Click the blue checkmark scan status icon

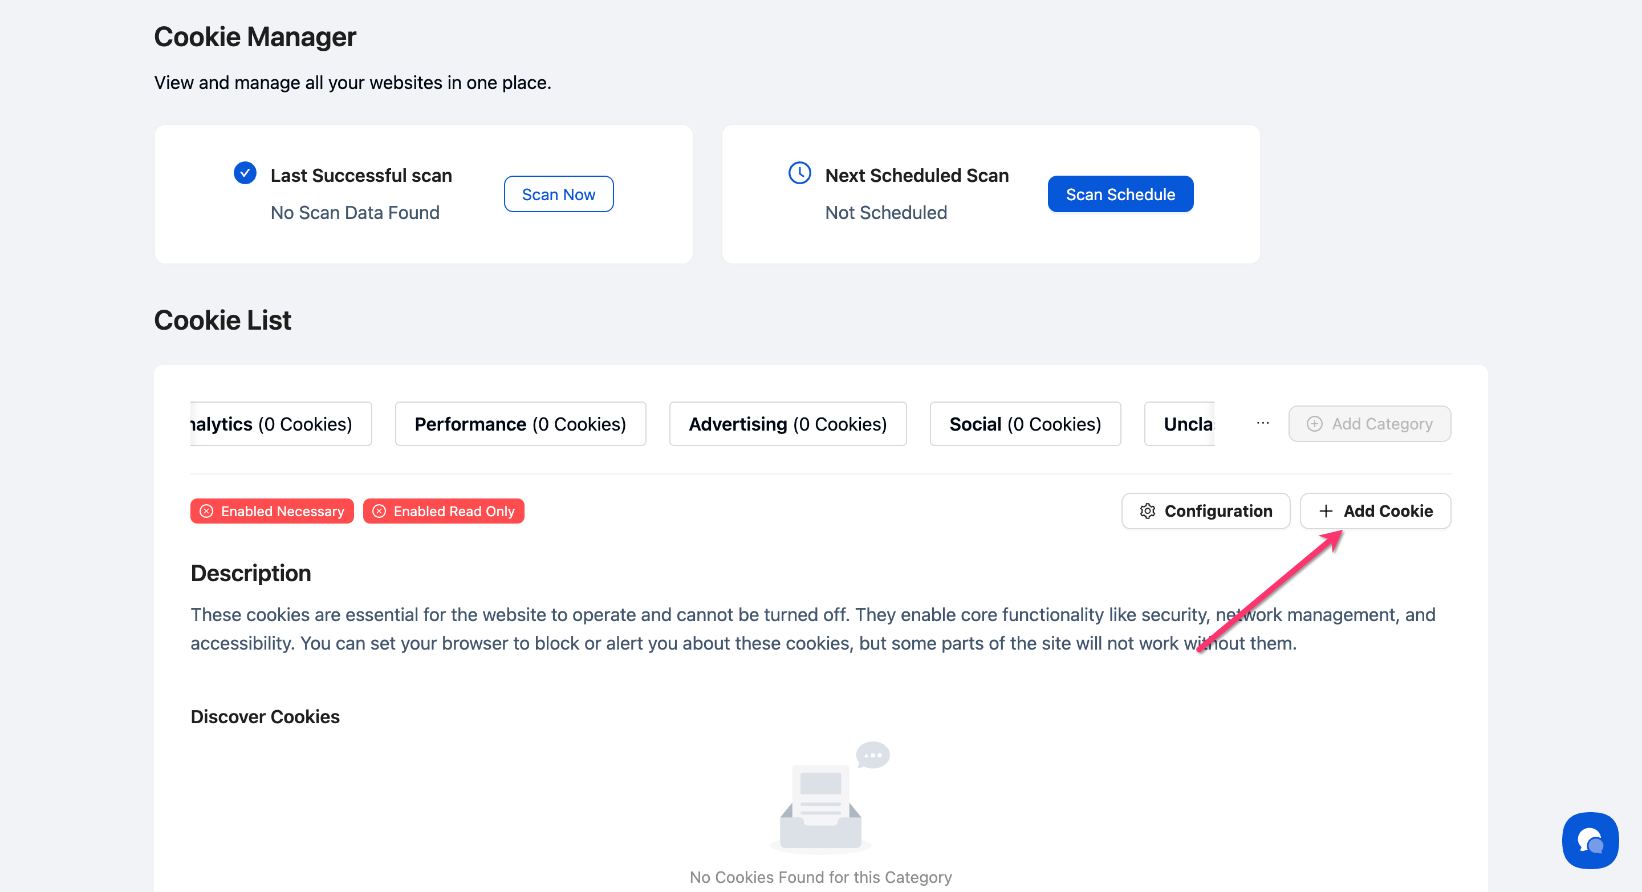(x=245, y=173)
